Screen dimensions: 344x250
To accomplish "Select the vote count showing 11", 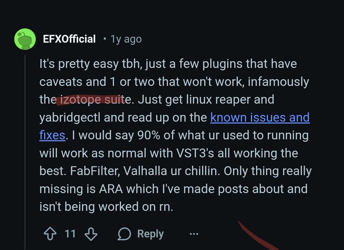I will coord(70,234).
